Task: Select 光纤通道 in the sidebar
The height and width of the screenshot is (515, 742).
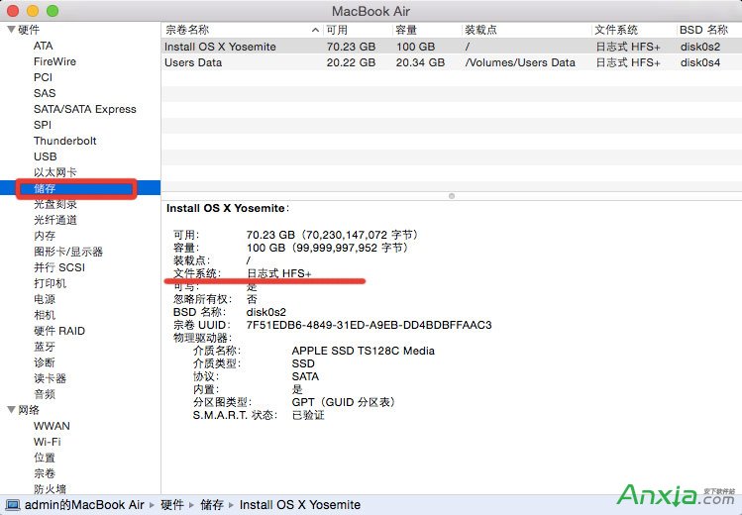Action: click(x=54, y=220)
